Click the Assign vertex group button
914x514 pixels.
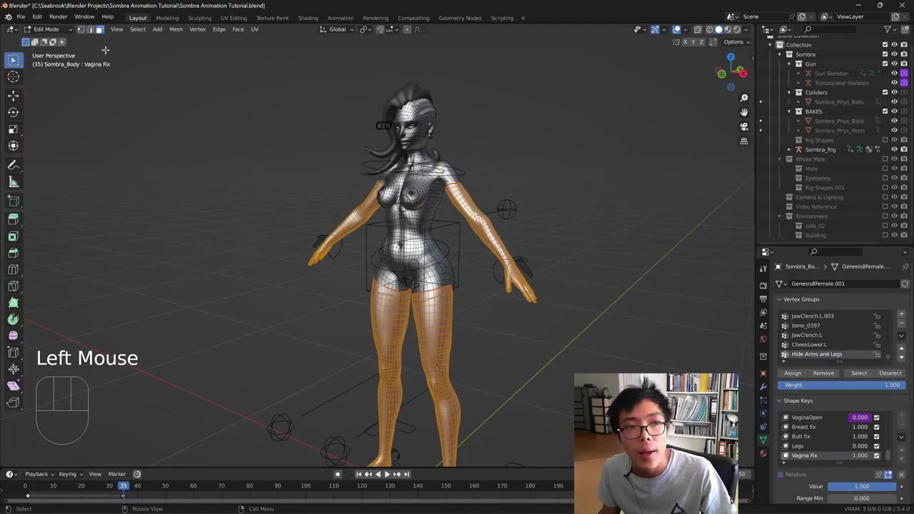coord(793,373)
